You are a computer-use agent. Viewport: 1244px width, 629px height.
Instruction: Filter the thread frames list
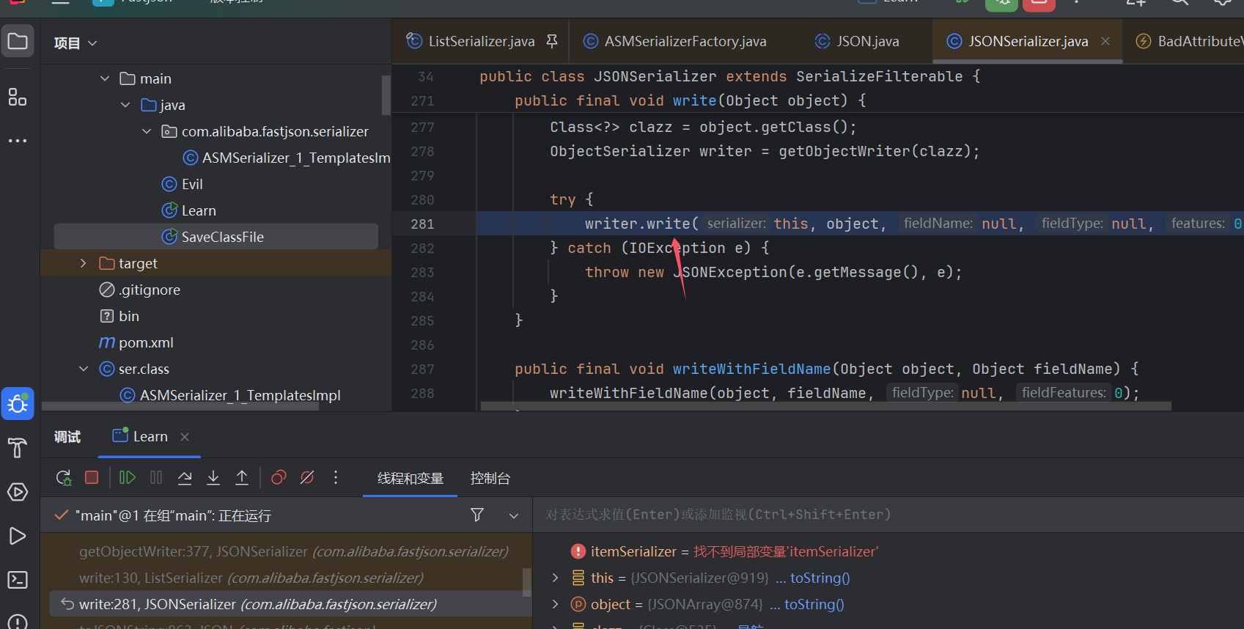tap(477, 515)
